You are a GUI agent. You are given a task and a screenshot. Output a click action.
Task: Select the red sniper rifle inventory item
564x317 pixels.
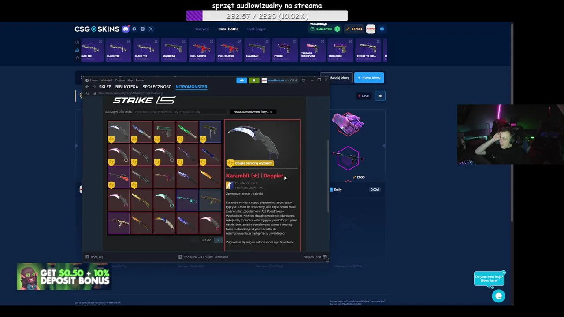(119, 178)
